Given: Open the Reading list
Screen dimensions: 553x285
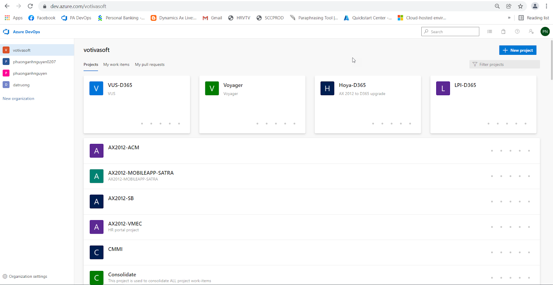Looking at the screenshot, I should pyautogui.click(x=534, y=18).
